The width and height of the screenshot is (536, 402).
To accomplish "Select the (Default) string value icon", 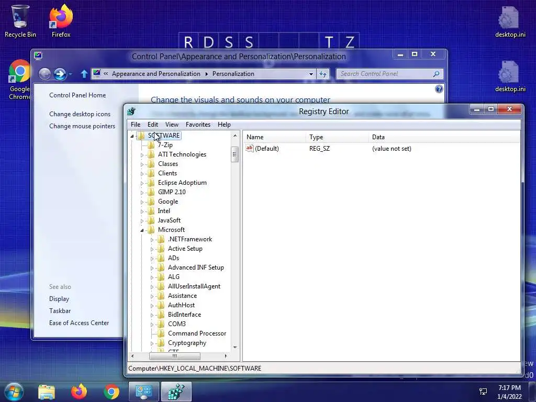I will [x=250, y=148].
